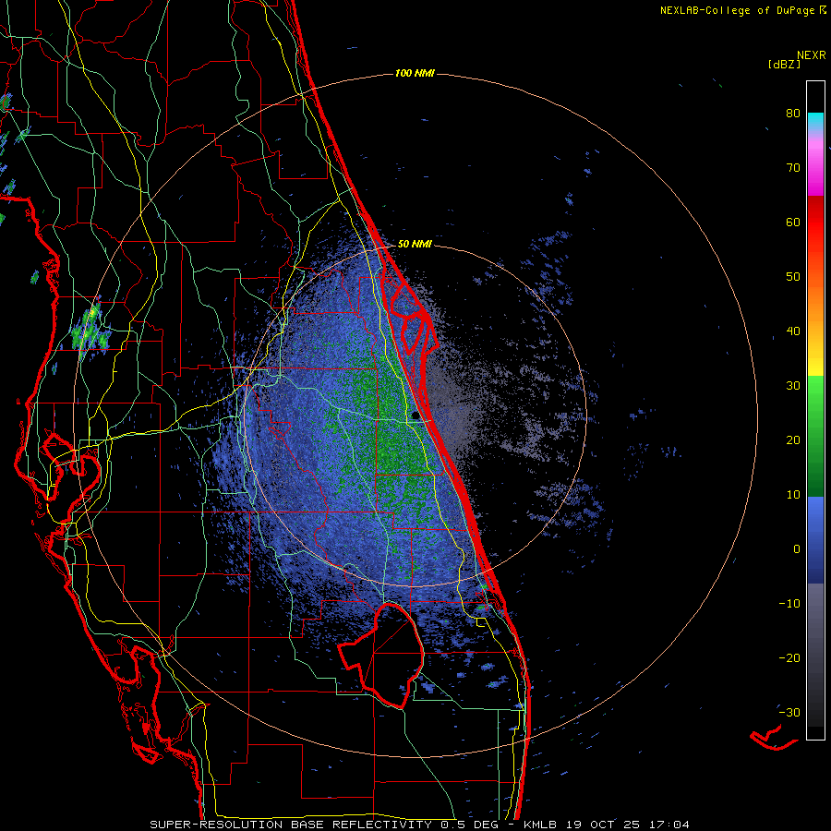This screenshot has height=831, width=831.
Task: Click the -20 value on the dBZ scale
Action: point(789,658)
